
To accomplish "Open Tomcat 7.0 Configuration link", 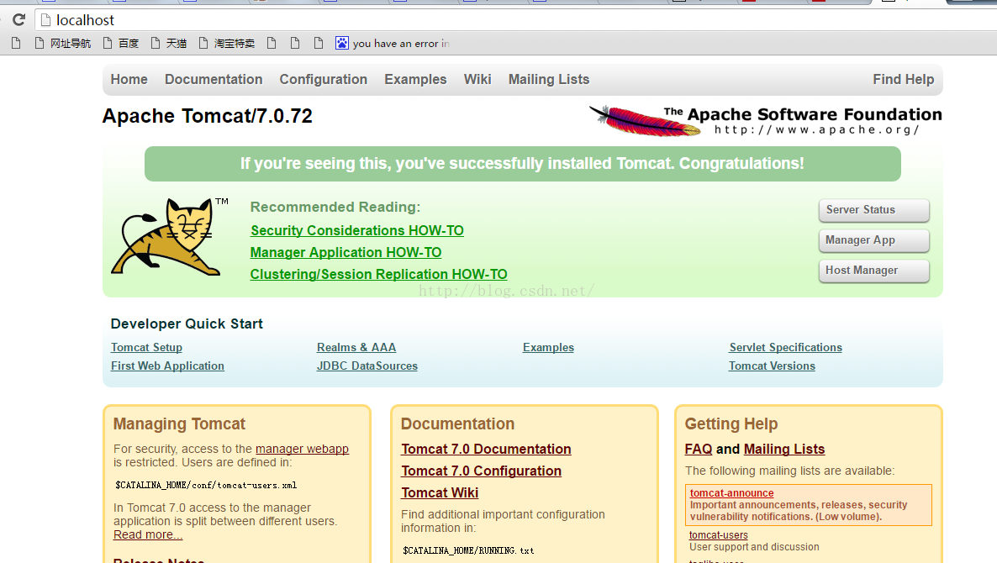I will (x=482, y=471).
